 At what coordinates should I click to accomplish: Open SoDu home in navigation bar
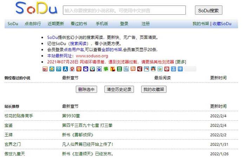coord(13,24)
